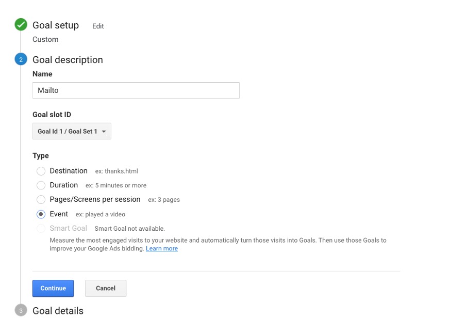Select the Destination goal type
This screenshot has height=318, width=466.
pyautogui.click(x=41, y=171)
